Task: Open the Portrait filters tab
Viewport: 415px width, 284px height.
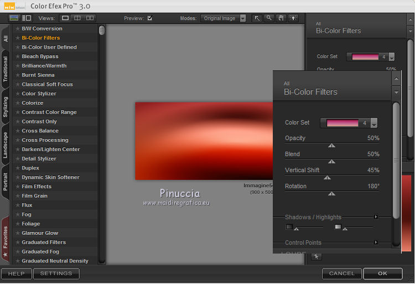Action: coord(6,182)
